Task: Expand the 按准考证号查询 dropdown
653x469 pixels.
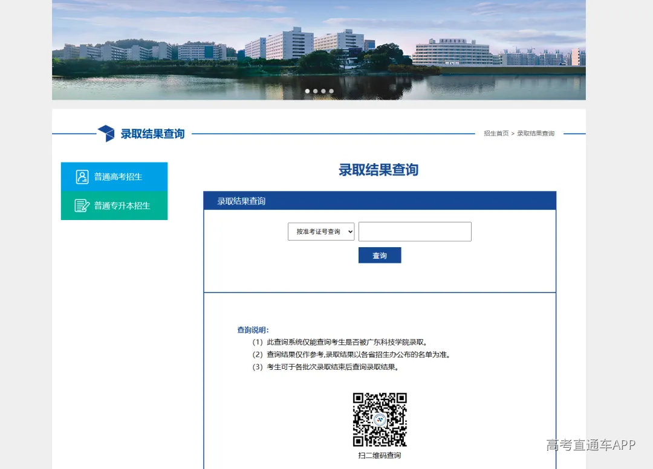Action: click(321, 231)
